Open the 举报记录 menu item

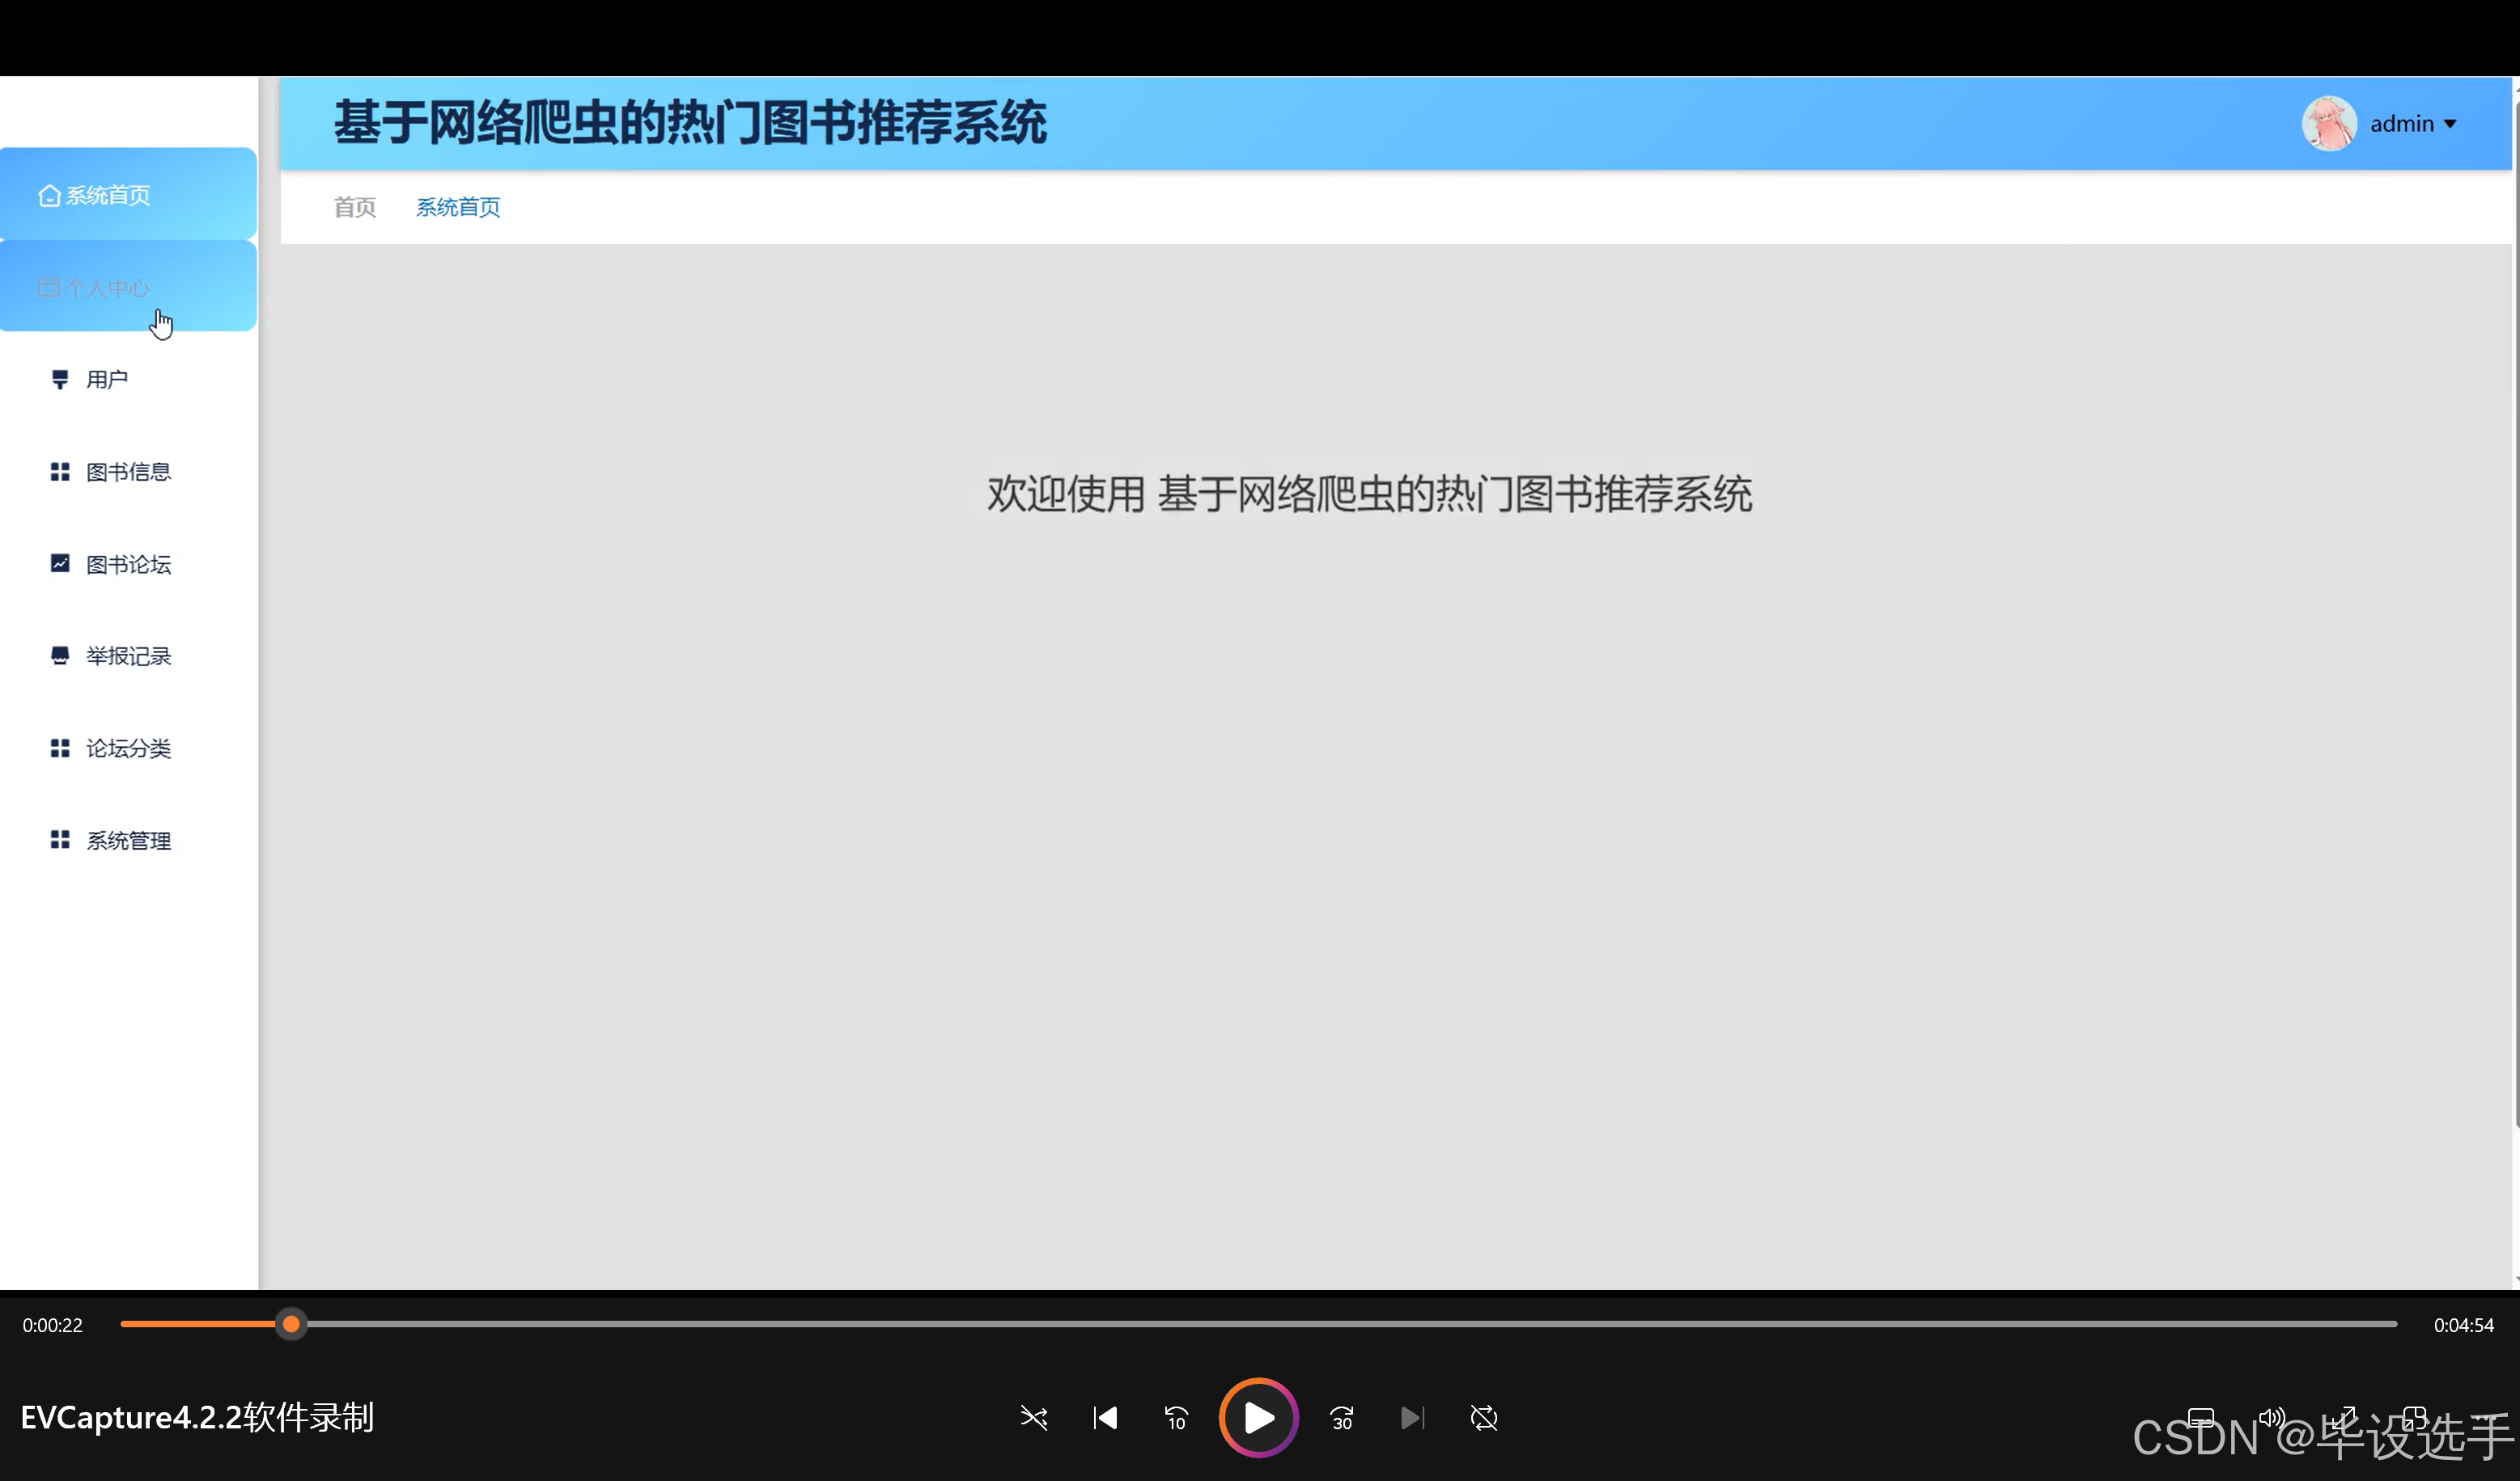pos(128,656)
